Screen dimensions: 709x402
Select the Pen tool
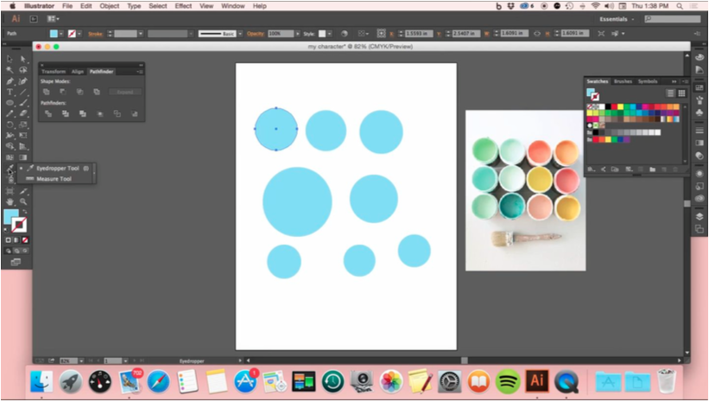tap(10, 81)
